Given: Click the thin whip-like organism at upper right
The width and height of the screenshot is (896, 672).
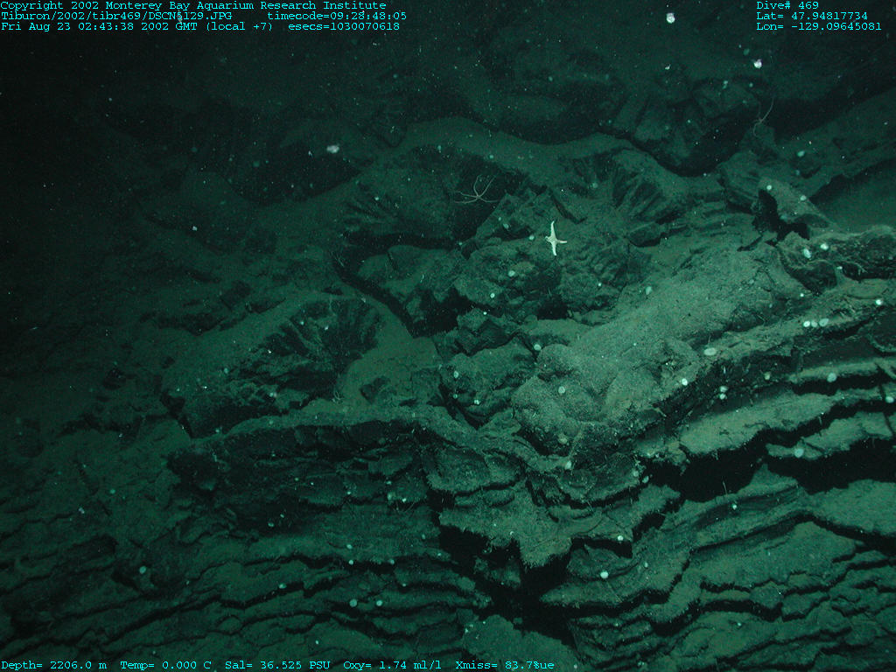Looking at the screenshot, I should 763,115.
